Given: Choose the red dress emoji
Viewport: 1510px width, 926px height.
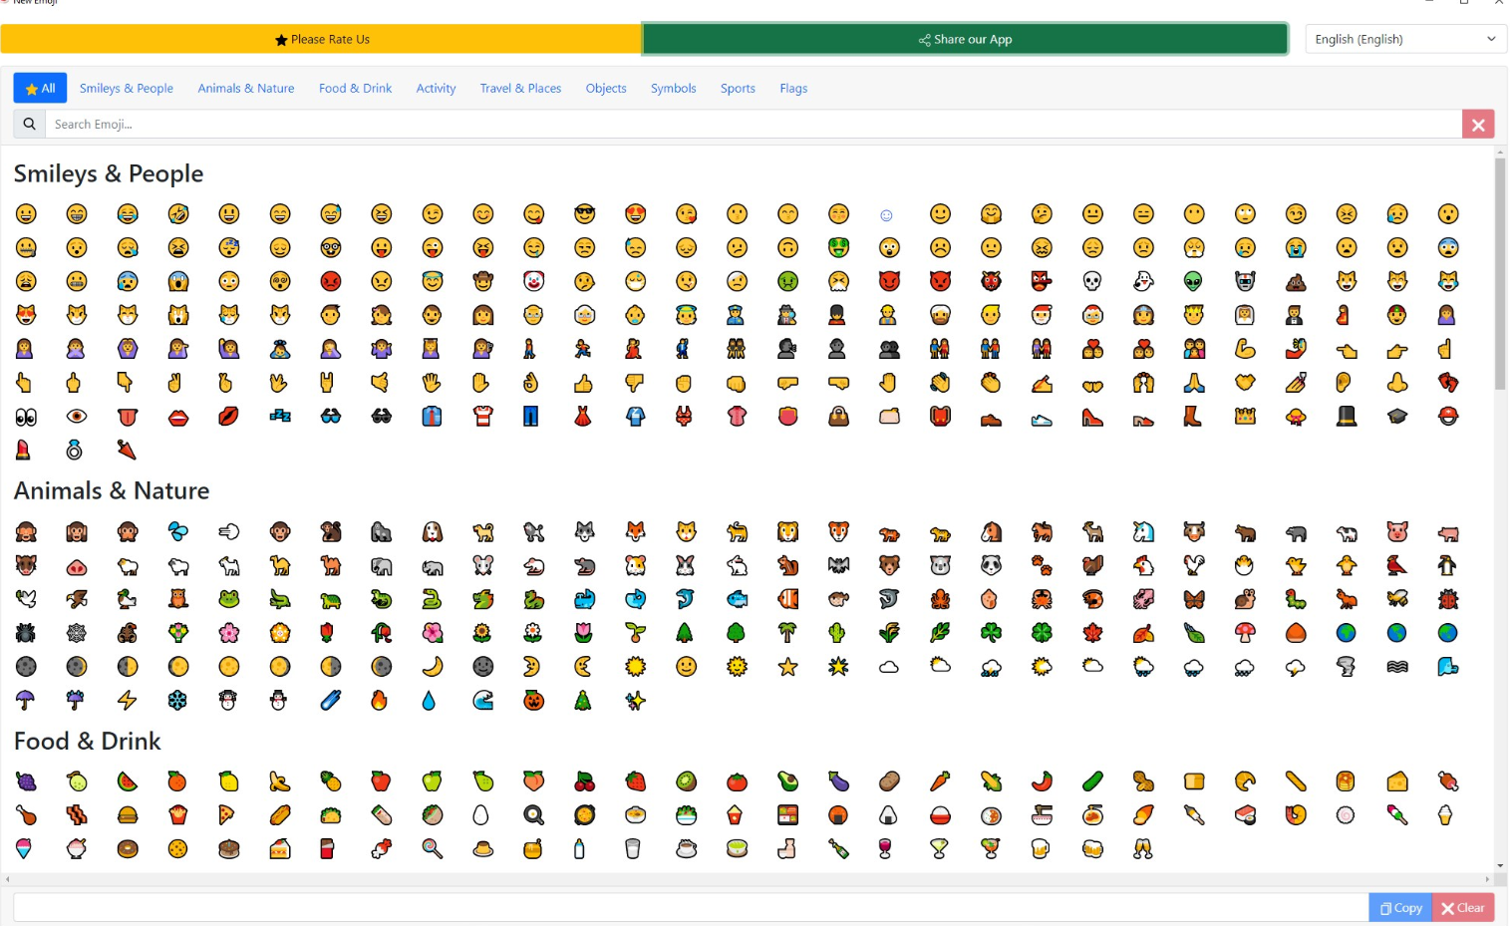Looking at the screenshot, I should click(x=584, y=417).
